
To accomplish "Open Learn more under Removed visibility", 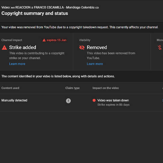I will (x=95, y=64).
